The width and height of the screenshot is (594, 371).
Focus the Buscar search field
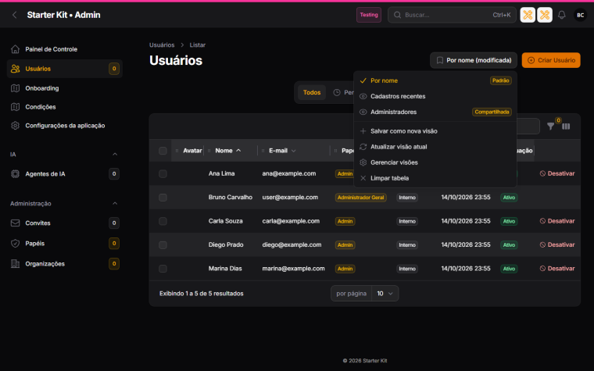pos(452,15)
